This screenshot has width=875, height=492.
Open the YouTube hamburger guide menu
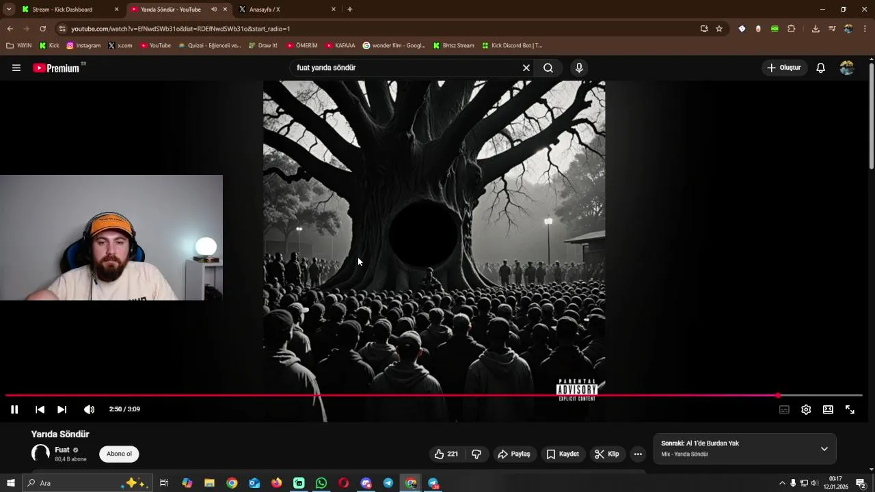[16, 68]
